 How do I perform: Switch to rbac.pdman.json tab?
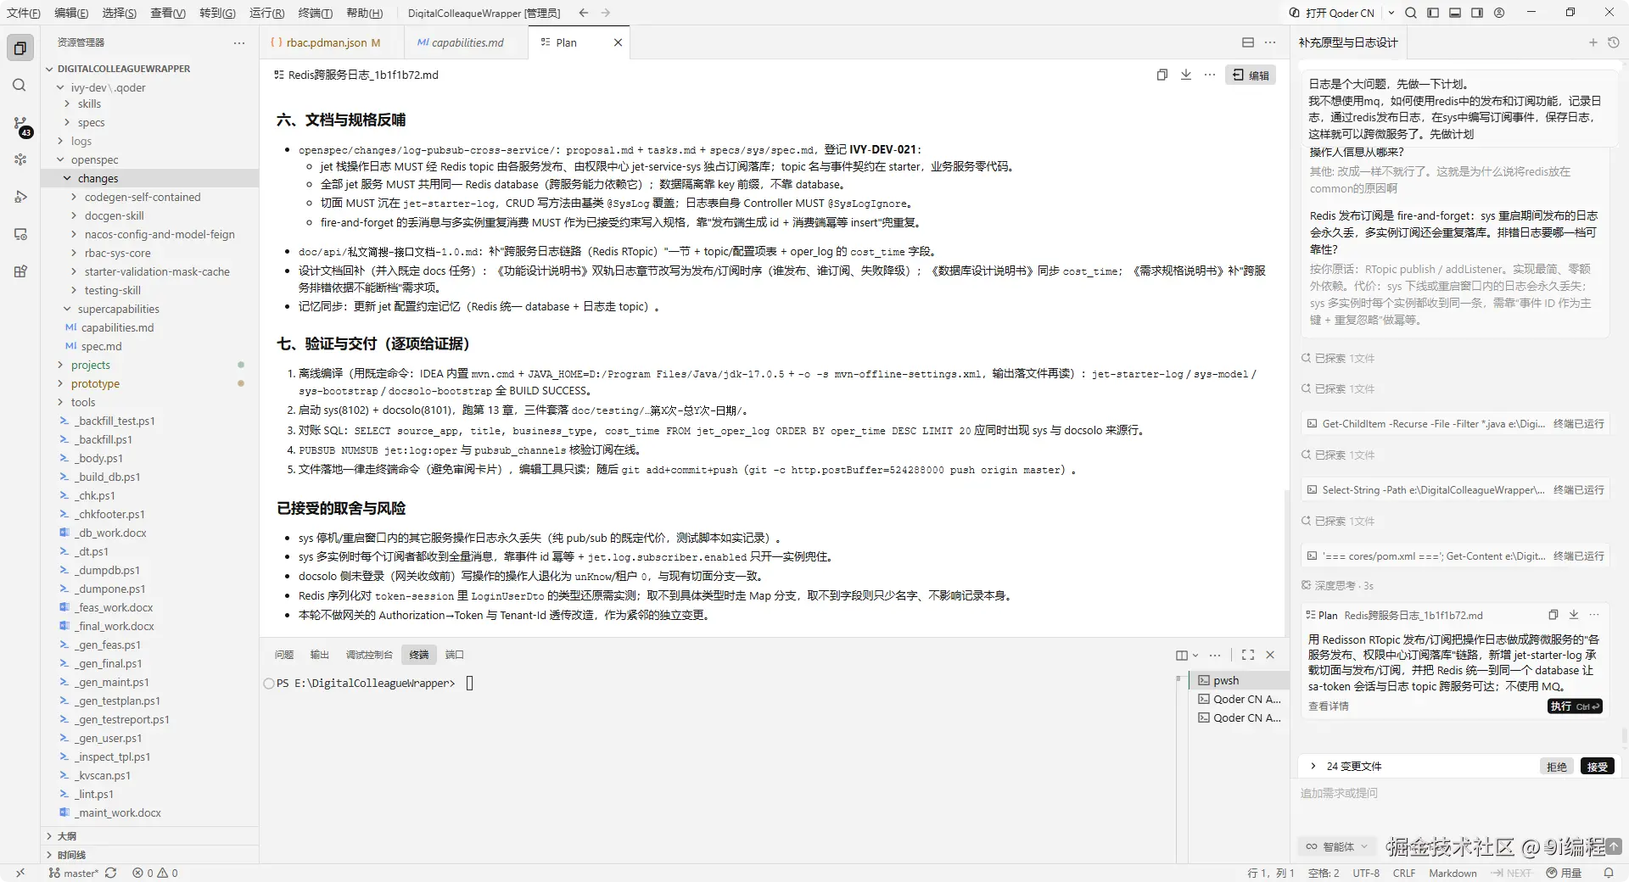[x=326, y=42]
